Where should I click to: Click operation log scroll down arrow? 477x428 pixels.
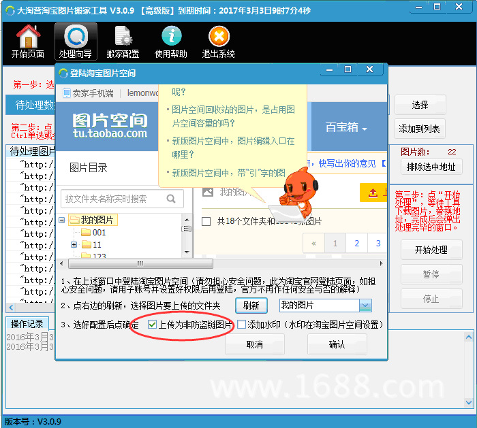[x=469, y=403]
